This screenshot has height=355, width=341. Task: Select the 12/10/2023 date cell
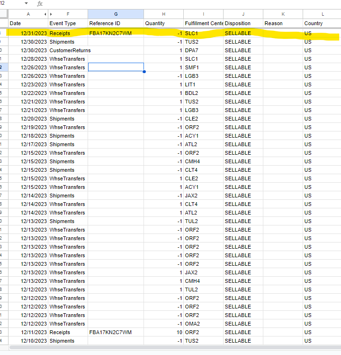[x=28, y=341]
